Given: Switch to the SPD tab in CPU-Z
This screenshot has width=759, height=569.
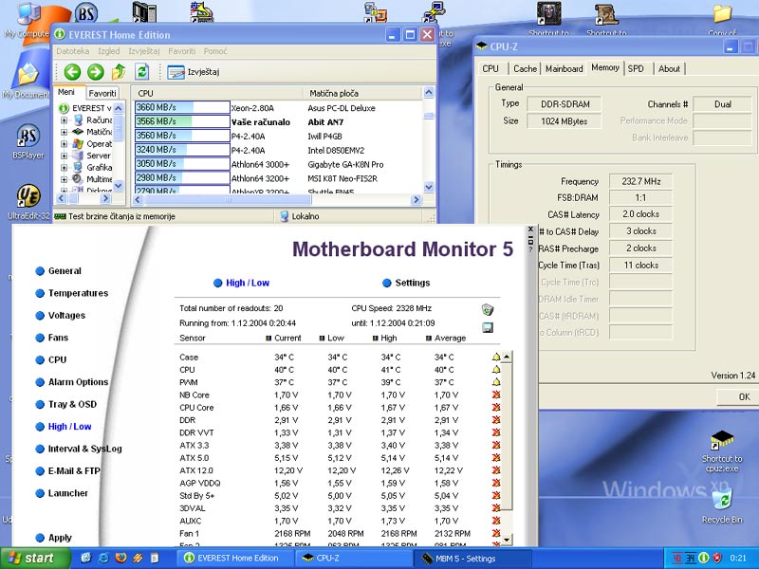Looking at the screenshot, I should pos(636,68).
